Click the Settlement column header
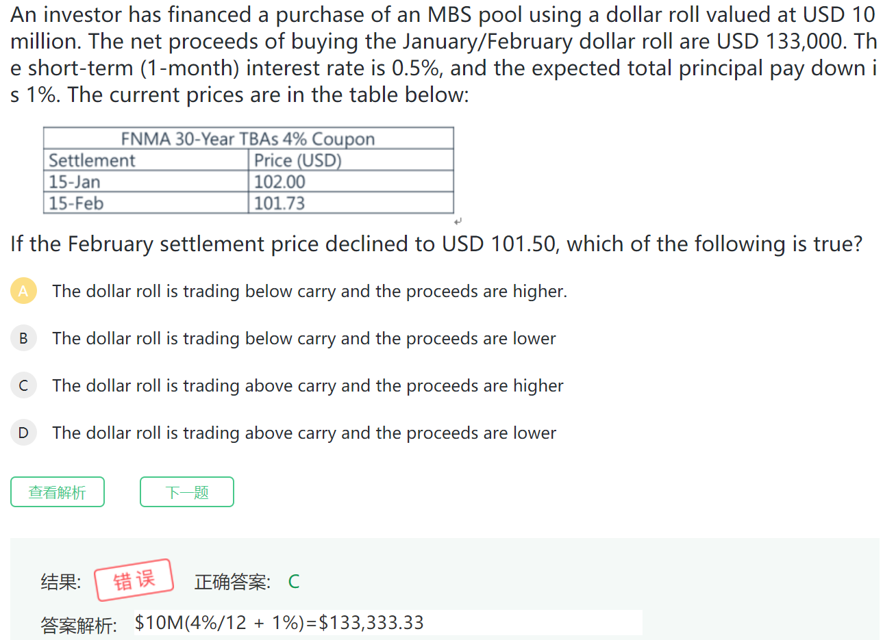This screenshot has height=640, width=883. pos(92,161)
